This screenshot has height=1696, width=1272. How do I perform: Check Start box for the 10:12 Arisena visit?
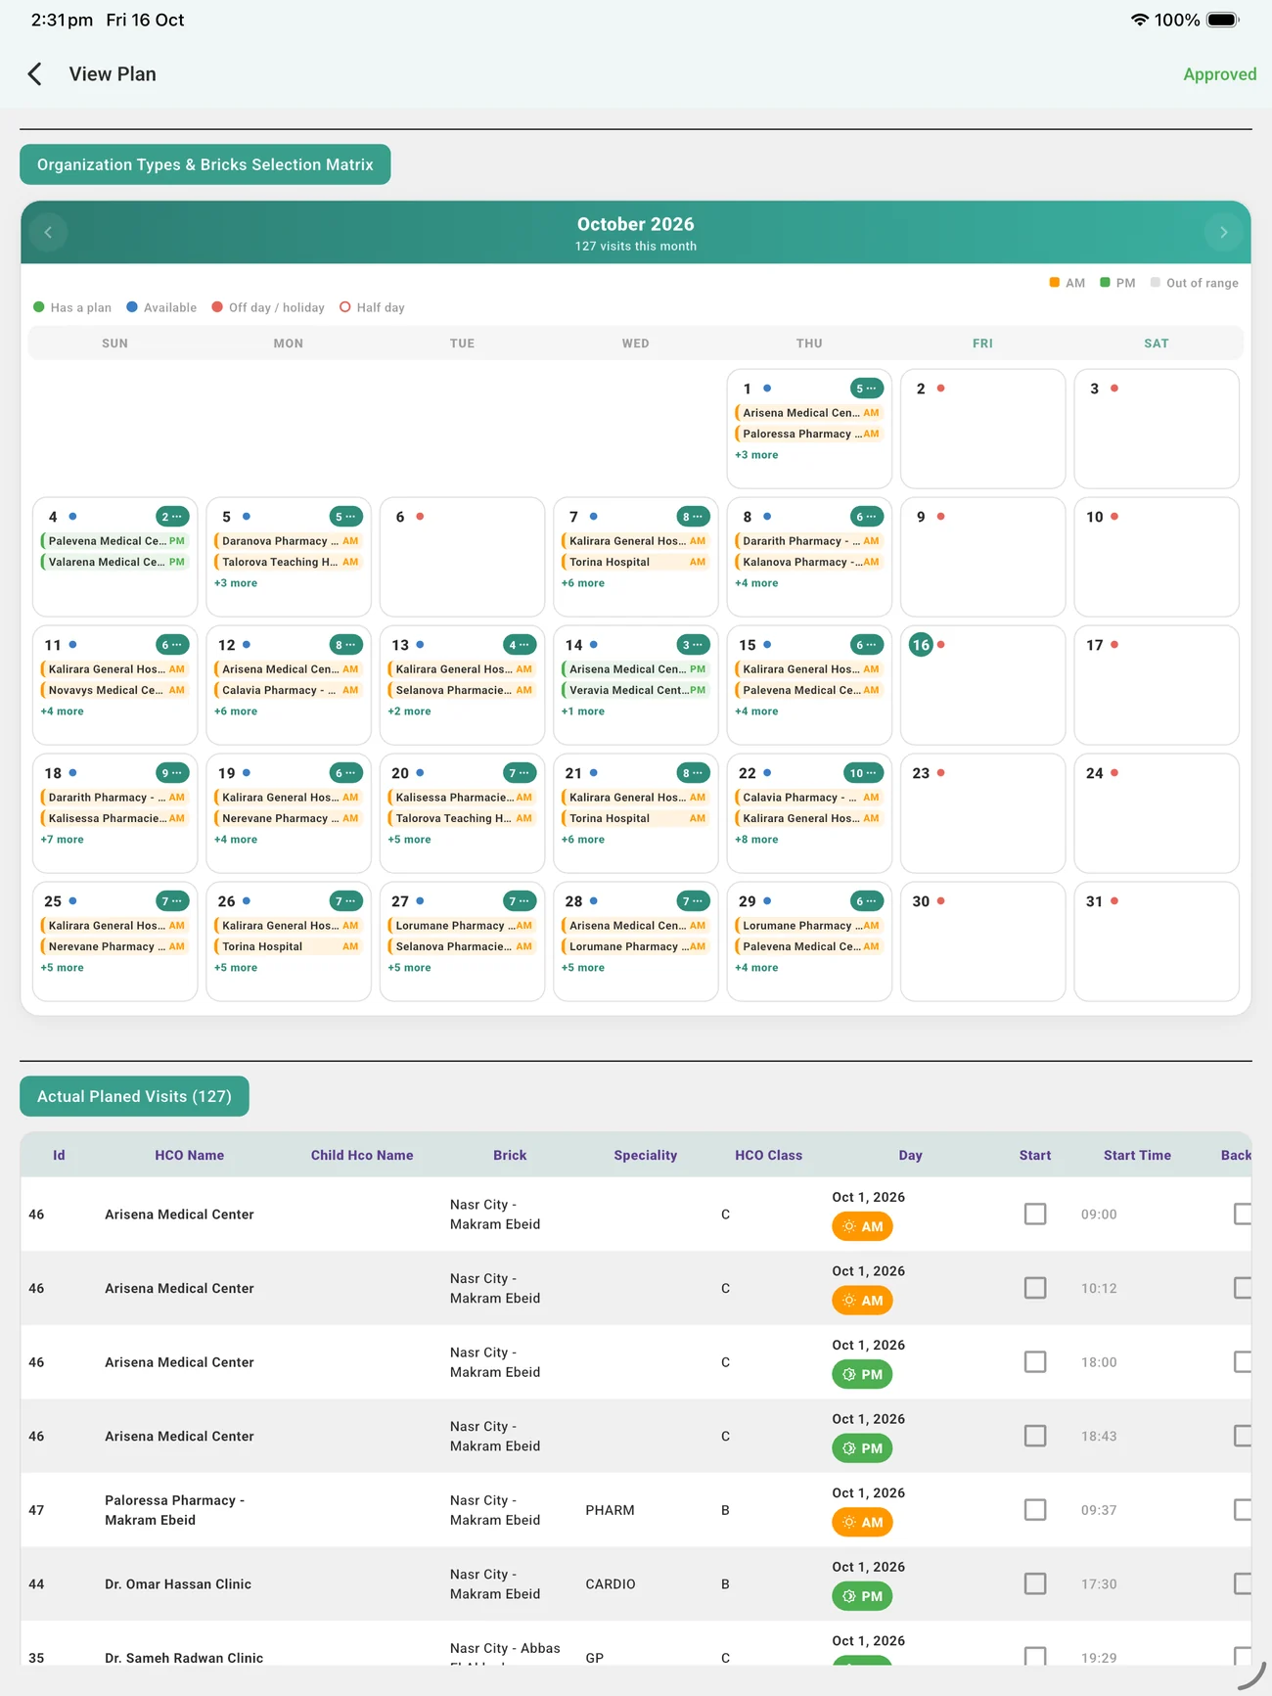coord(1035,1288)
